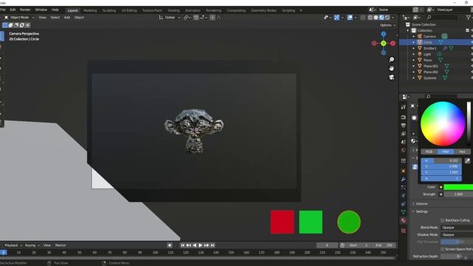Open the Keying dropdown in timeline
Image resolution: width=473 pixels, height=266 pixels.
[32, 245]
